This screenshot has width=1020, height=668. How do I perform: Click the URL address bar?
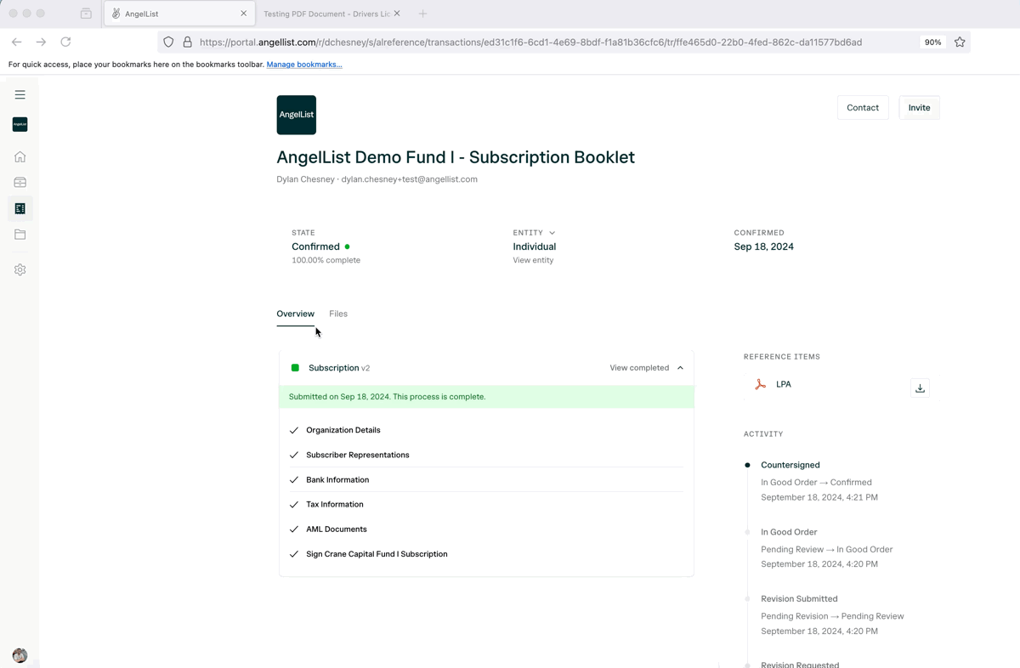[x=530, y=42]
